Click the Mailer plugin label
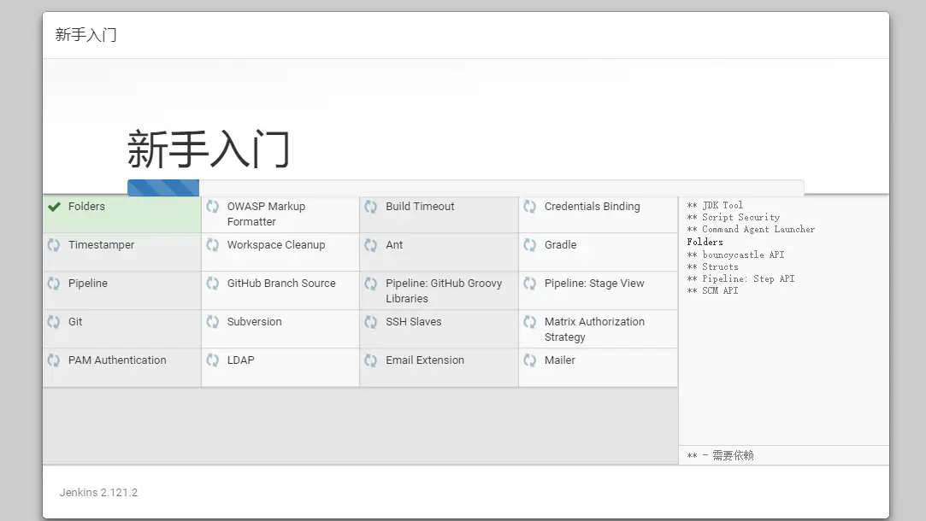 [x=559, y=360]
